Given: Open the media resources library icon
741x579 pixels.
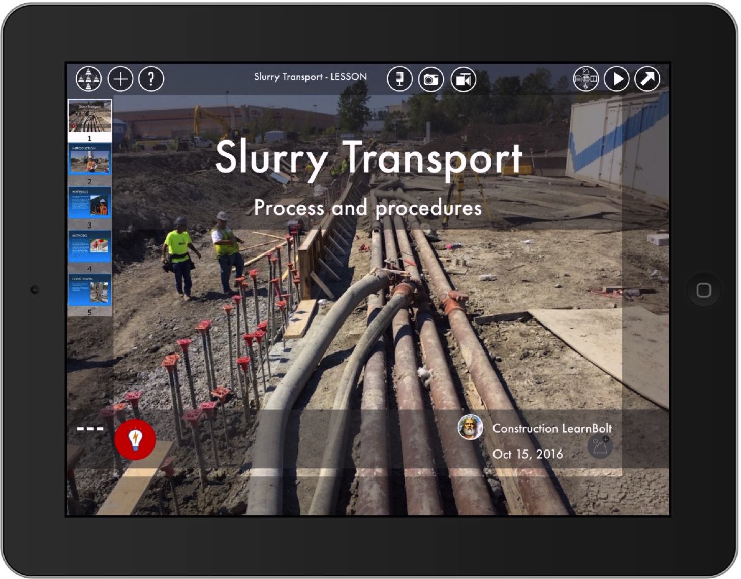Looking at the screenshot, I should 585,79.
